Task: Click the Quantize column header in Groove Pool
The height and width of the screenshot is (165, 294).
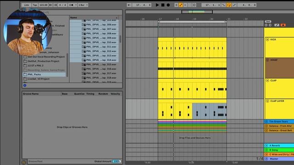Action: click(x=79, y=93)
